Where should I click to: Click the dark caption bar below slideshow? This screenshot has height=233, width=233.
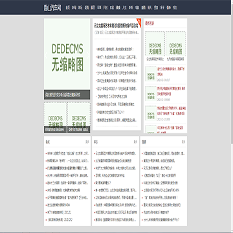coord(67,94)
